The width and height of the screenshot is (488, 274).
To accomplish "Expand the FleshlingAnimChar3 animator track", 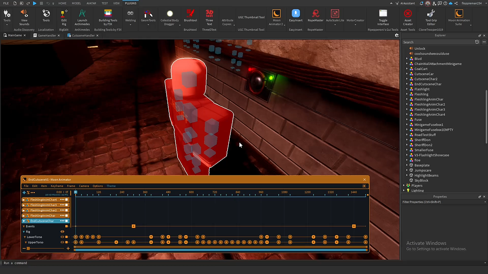I will point(24,205).
